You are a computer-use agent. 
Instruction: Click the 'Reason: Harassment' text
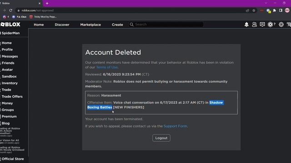tap(104, 96)
